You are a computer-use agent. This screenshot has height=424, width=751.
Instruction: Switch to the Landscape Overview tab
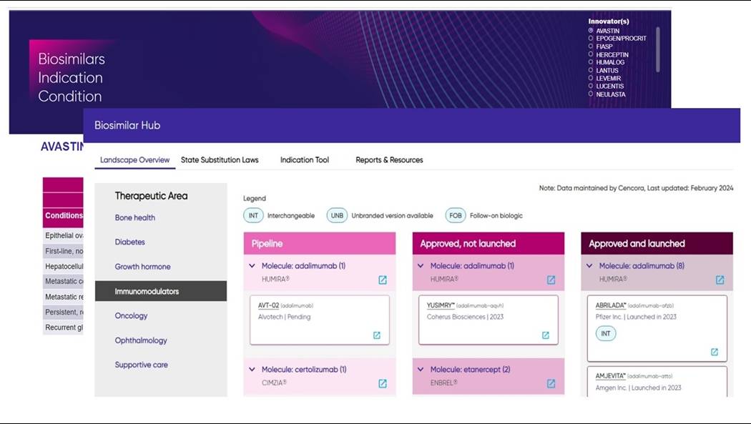coord(134,160)
